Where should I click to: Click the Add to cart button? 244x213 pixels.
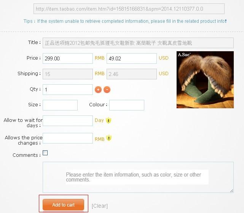(63, 205)
